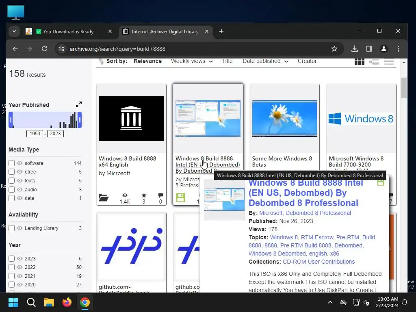Click reviews bubble on Windows 8 Build 8888 x64 card
416x312 pixels.
tap(160, 195)
